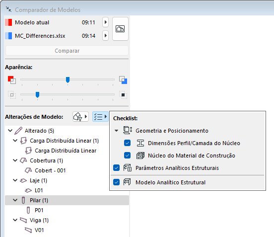
Task: Click the dark dotted square opacity icon
Action: (123, 95)
